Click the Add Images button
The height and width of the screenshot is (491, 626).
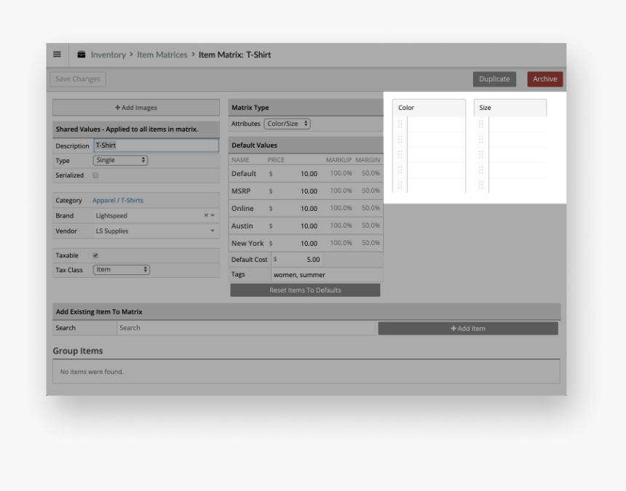136,108
